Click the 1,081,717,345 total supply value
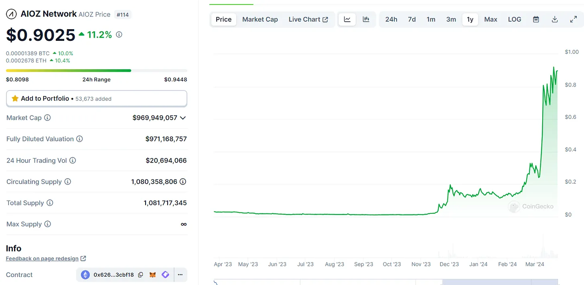Image resolution: width=584 pixels, height=285 pixels. (165, 203)
